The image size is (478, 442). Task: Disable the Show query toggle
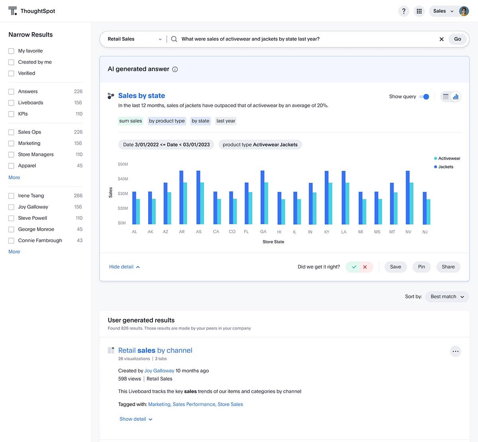click(x=424, y=96)
